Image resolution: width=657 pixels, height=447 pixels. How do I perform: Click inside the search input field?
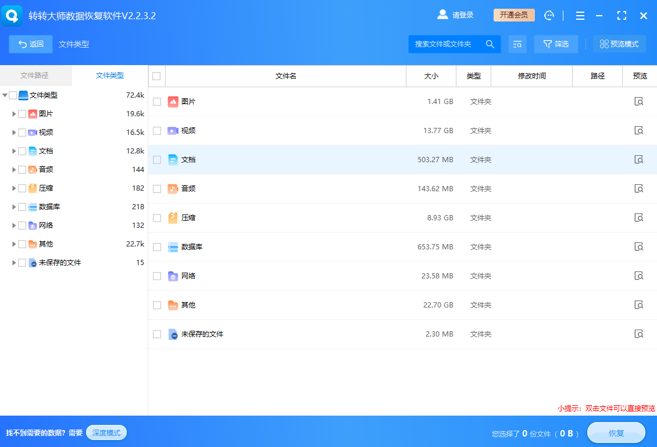[448, 44]
